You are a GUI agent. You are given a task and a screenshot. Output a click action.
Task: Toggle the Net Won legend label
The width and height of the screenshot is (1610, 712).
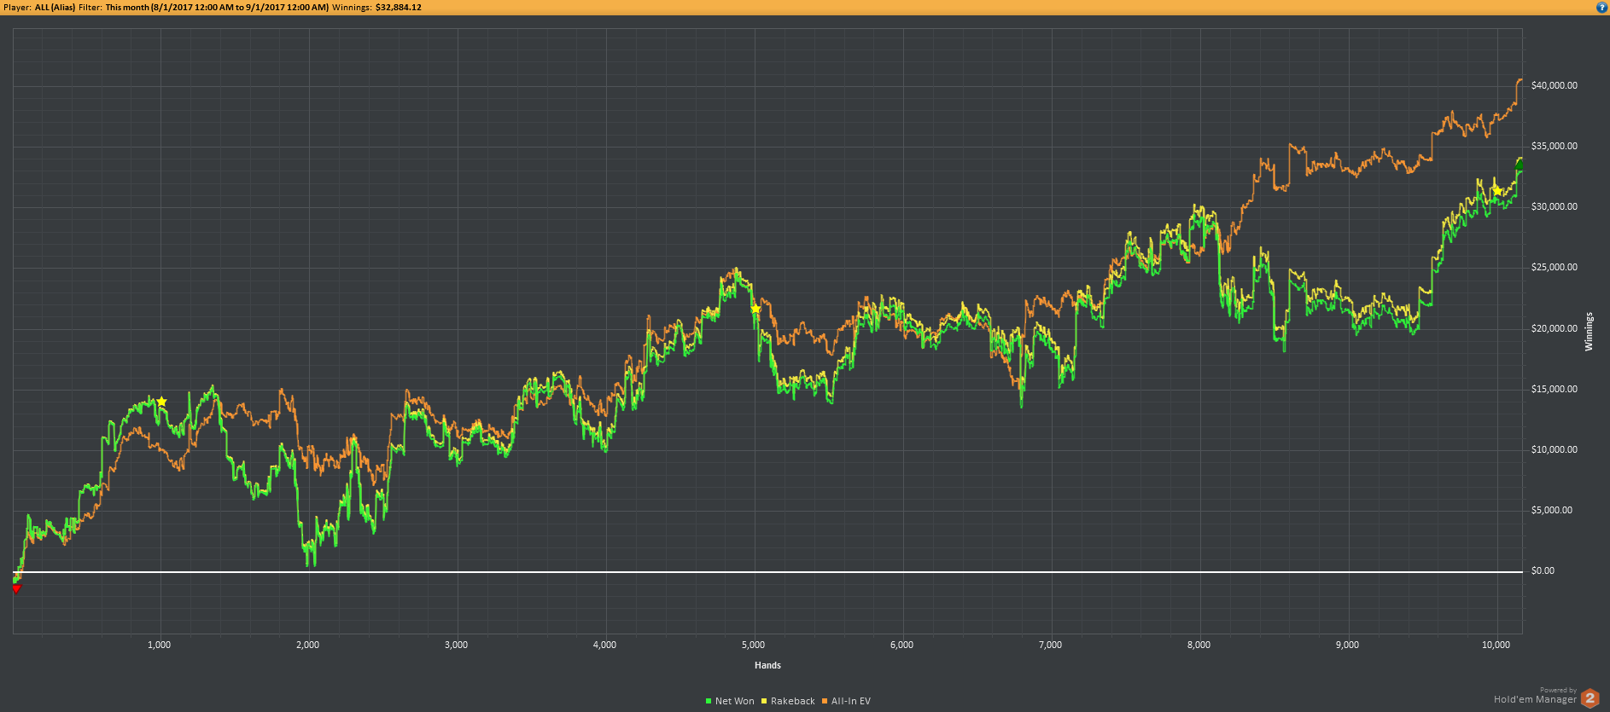coord(735,701)
